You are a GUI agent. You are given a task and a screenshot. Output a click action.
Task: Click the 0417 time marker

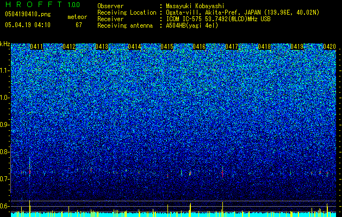point(232,47)
